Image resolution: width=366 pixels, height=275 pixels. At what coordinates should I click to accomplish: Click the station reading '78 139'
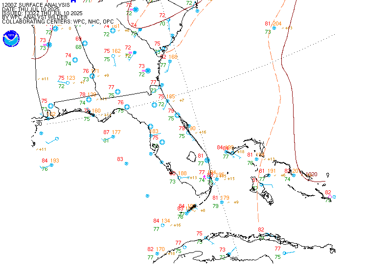coord(88,94)
